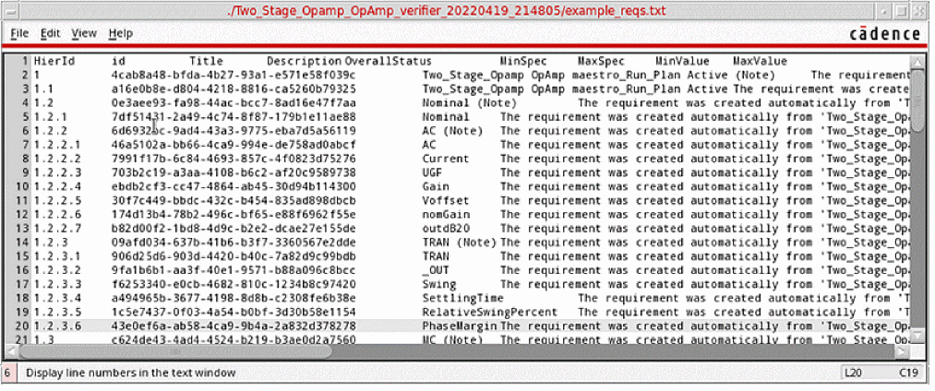This screenshot has width=935, height=391.
Task: Click the '_OUT' title text
Action: 436,270
